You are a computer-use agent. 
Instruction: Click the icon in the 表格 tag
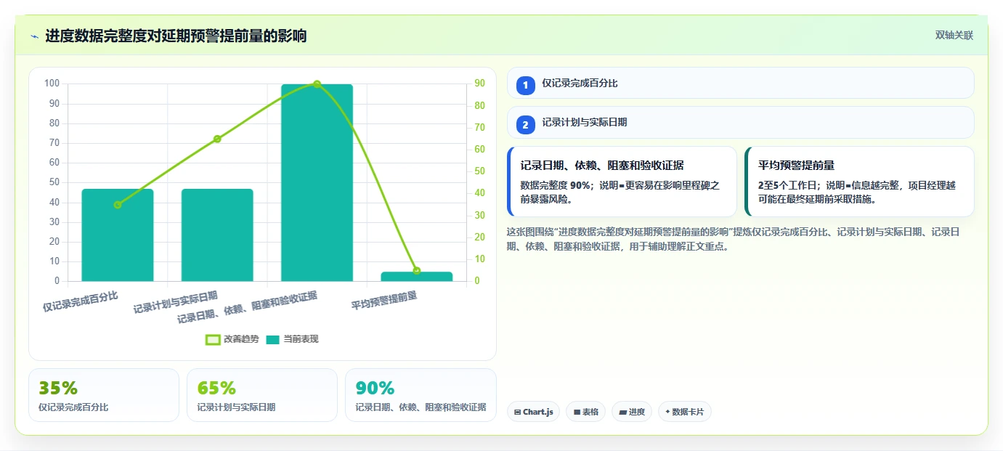577,413
